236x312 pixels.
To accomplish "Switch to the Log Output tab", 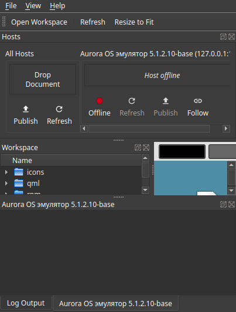I will click(26, 303).
